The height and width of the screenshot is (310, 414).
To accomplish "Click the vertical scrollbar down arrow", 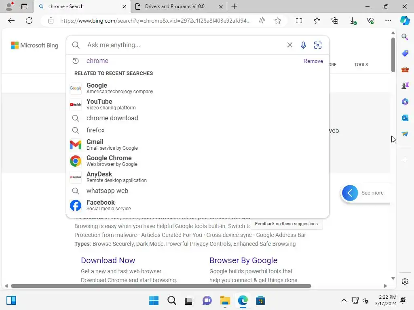I will (x=393, y=279).
